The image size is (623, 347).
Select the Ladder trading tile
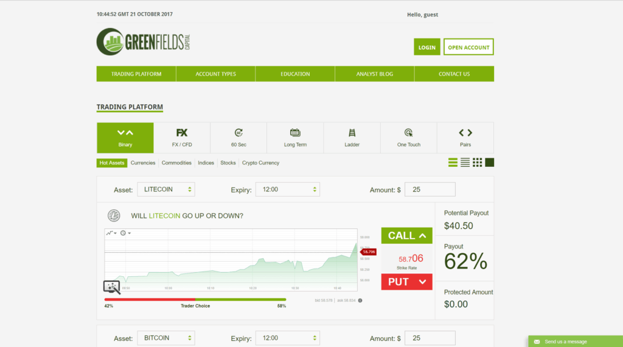(x=352, y=138)
